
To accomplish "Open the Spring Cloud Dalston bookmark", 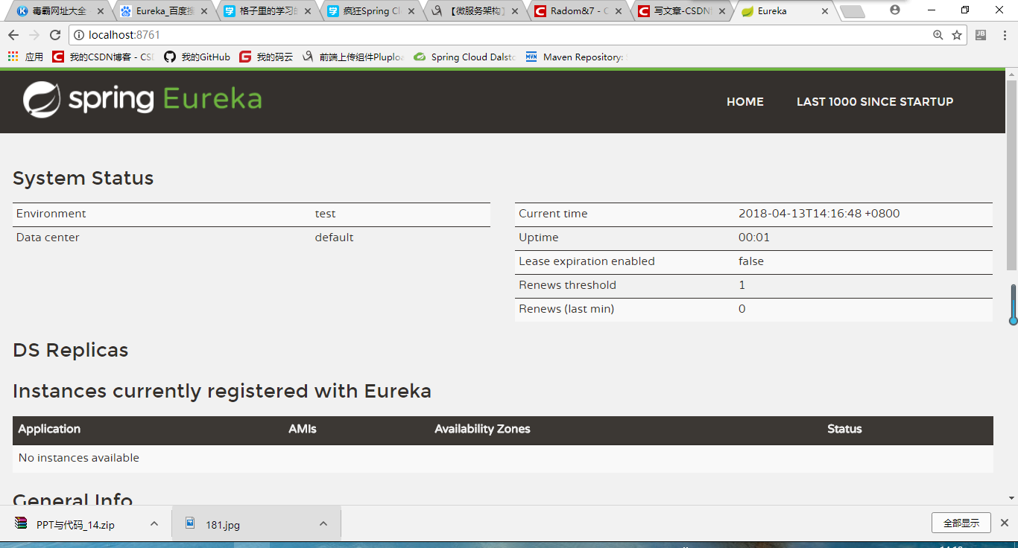I will coord(465,57).
